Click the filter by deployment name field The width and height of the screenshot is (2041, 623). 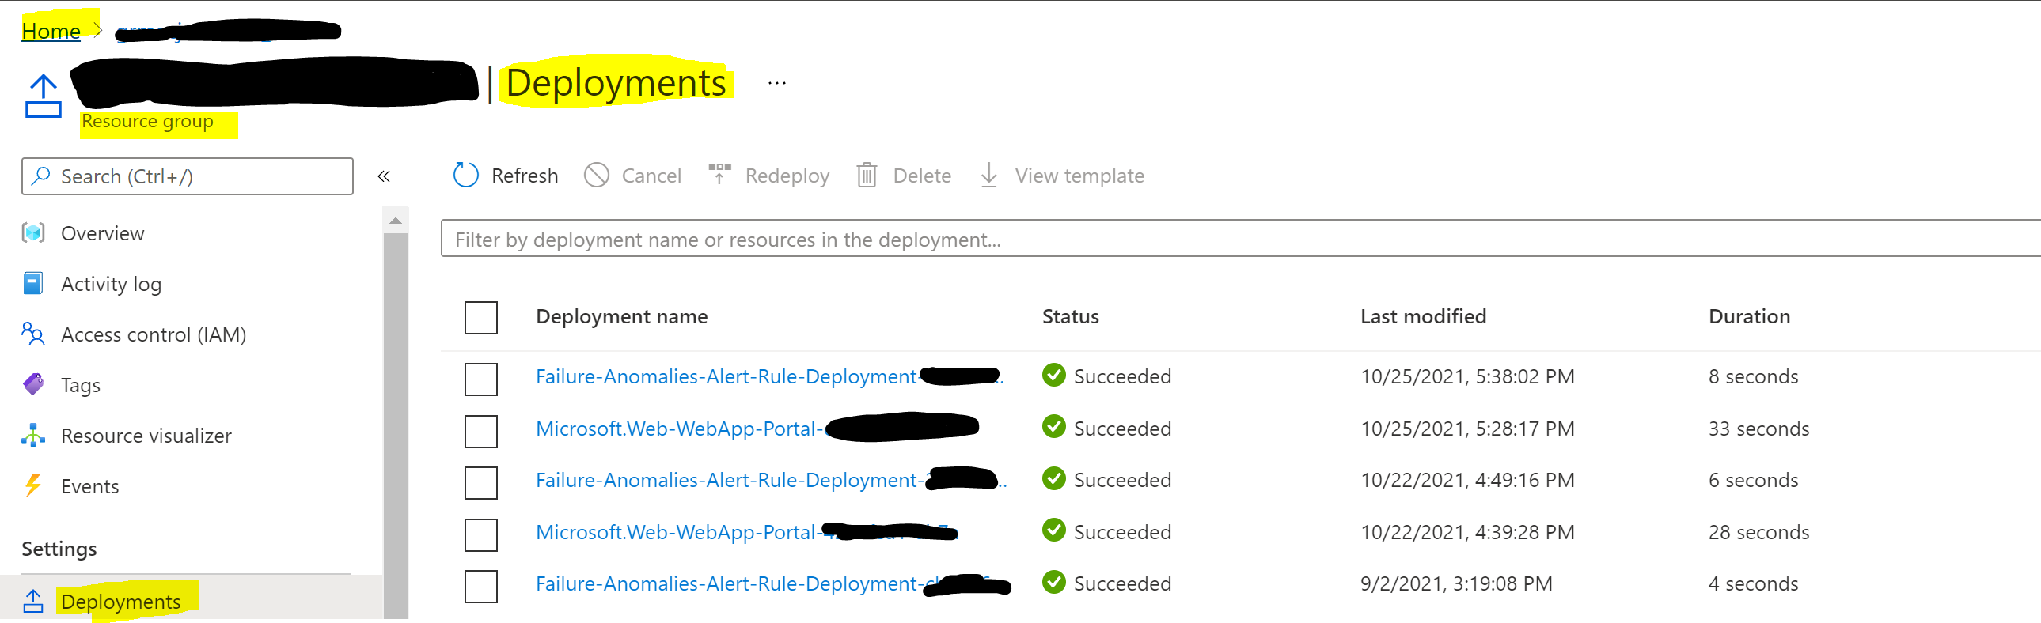(1240, 238)
